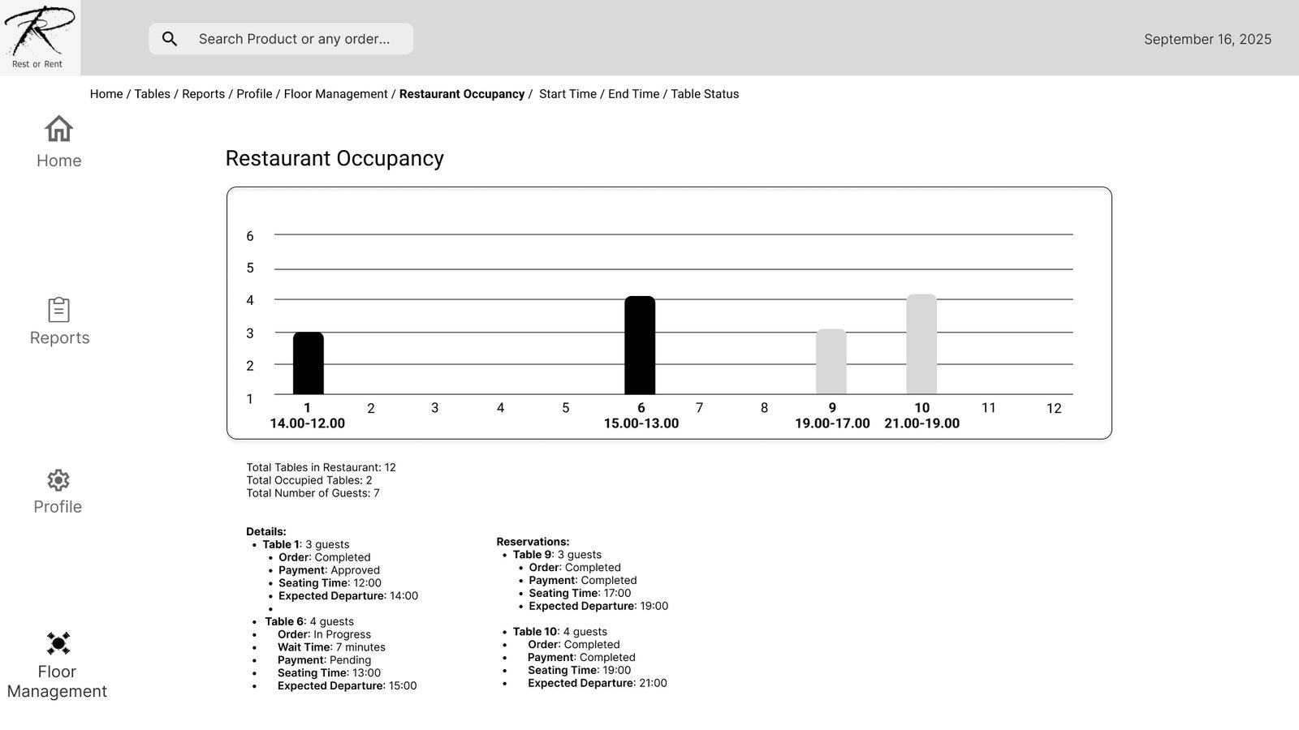Go to Home in the breadcrumb
Screen dimensions: 1299x730
click(106, 94)
